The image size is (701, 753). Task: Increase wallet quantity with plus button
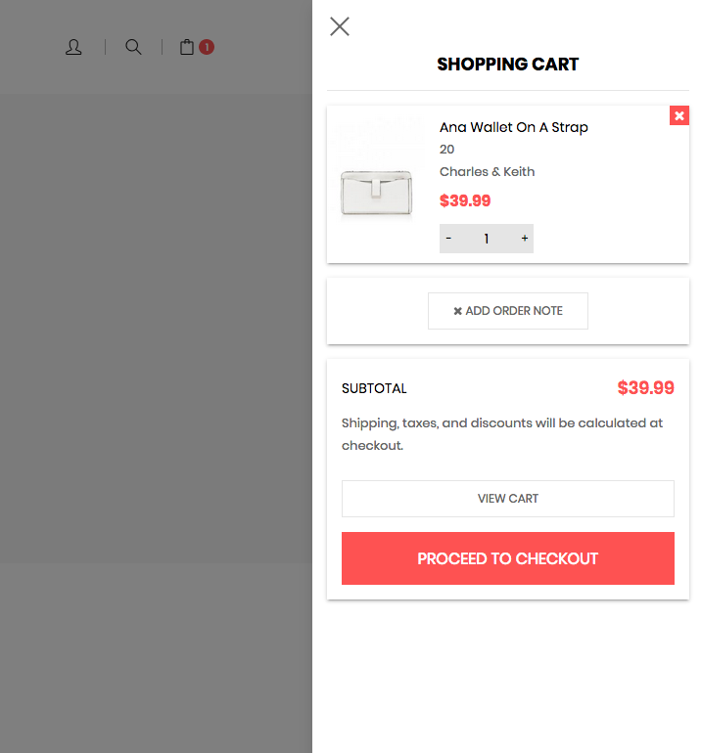pyautogui.click(x=525, y=239)
